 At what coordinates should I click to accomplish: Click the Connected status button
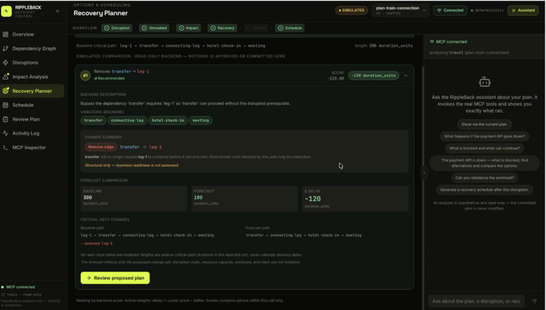[x=450, y=10]
